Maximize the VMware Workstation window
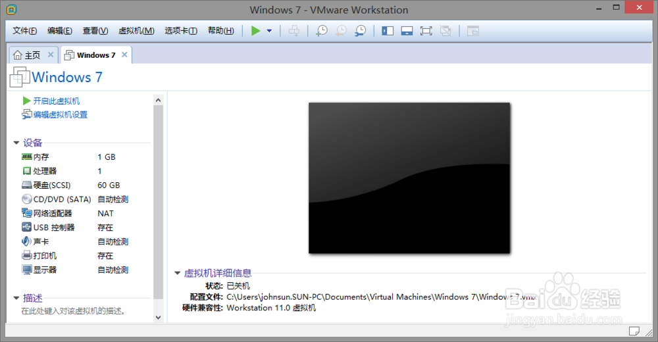Viewport: 658px width, 342px height. [616, 7]
